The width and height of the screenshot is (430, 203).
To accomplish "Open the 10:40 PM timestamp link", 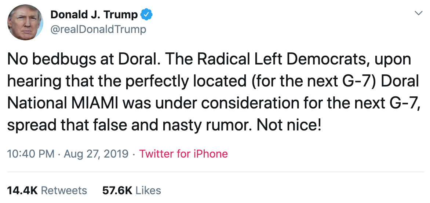I will point(31,154).
